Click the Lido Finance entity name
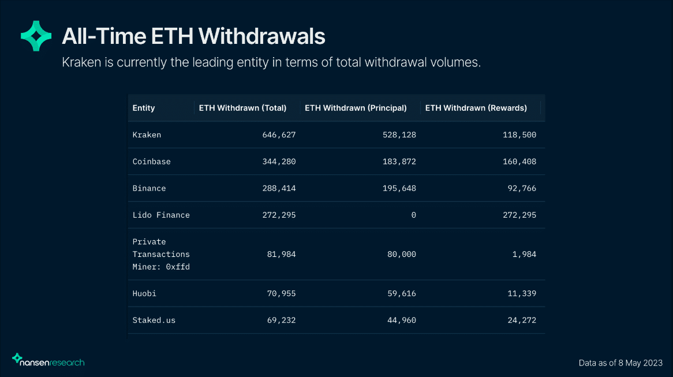 click(x=161, y=215)
